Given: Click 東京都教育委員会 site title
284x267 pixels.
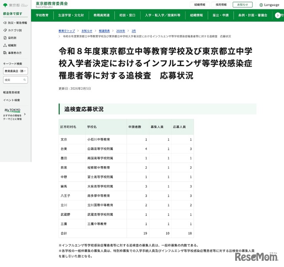Looking at the screenshot, I should [x=51, y=4].
